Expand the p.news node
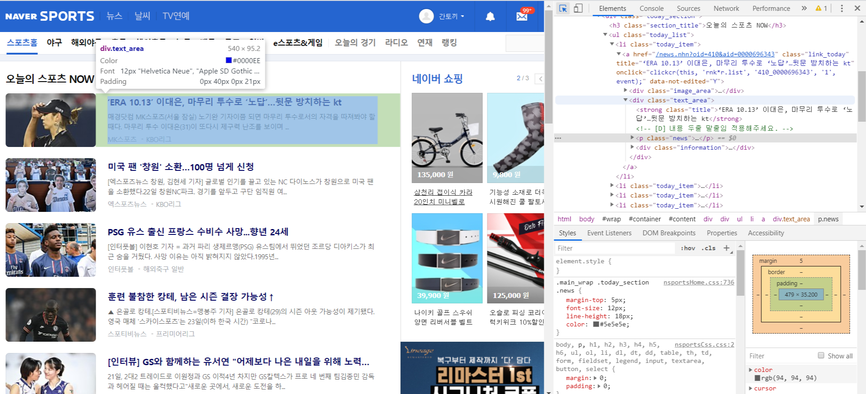Viewport: 866px width, 394px height. pos(632,138)
